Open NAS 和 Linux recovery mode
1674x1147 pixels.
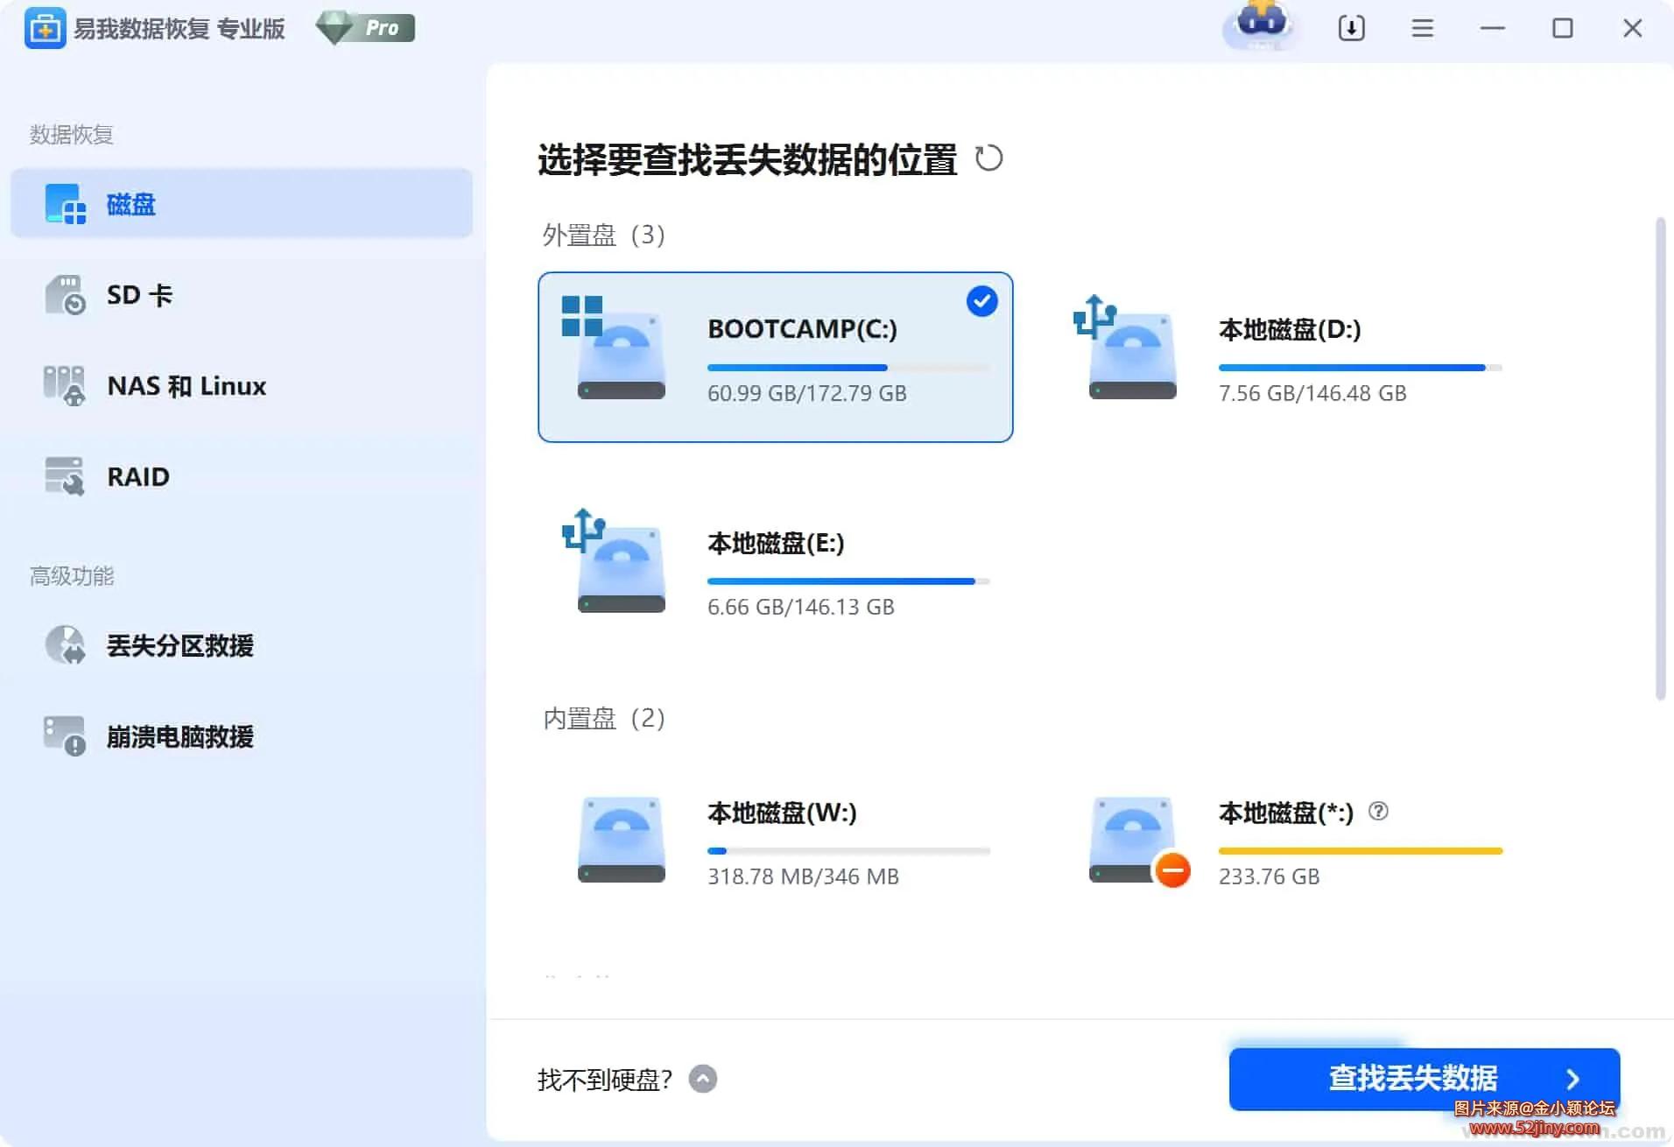(186, 386)
